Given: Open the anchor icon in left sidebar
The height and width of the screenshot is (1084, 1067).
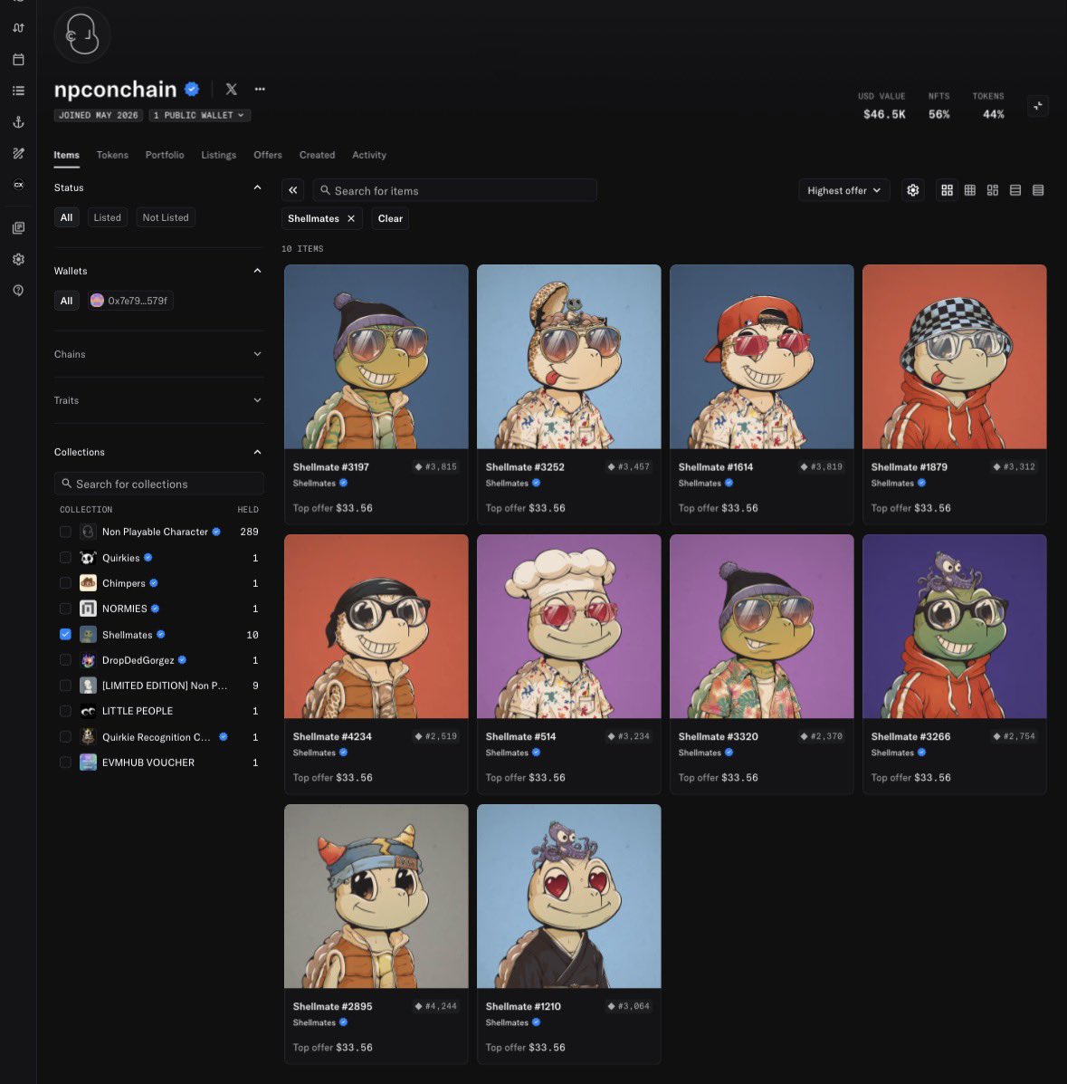Looking at the screenshot, I should coord(19,122).
